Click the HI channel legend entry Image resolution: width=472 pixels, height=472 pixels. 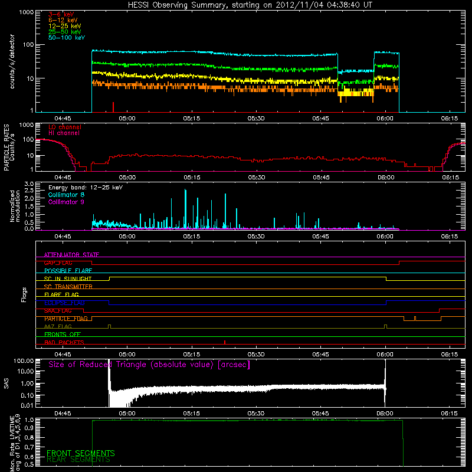click(64, 133)
